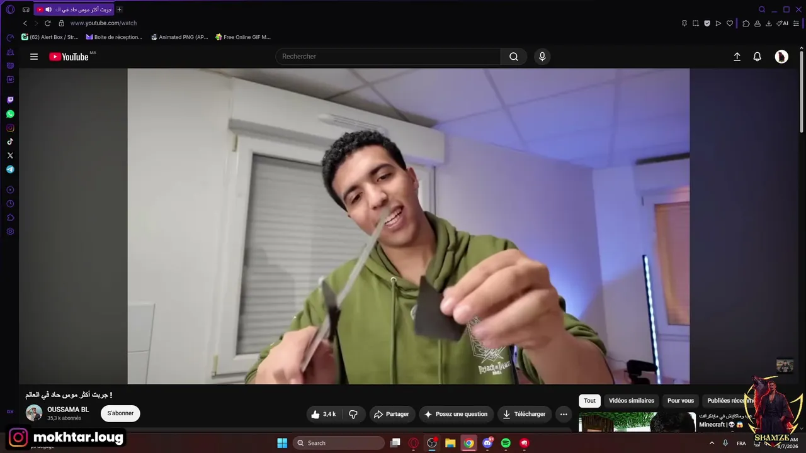Open the Alert Box bookmark
Screen dimensions: 806x453
50,37
